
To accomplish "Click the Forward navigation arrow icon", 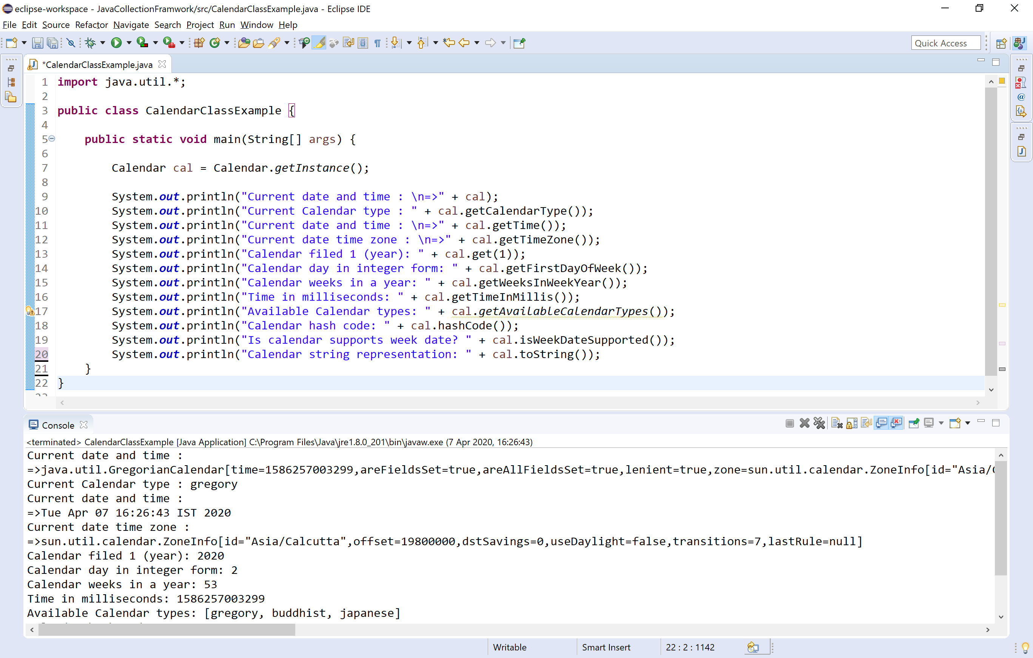I will [490, 43].
